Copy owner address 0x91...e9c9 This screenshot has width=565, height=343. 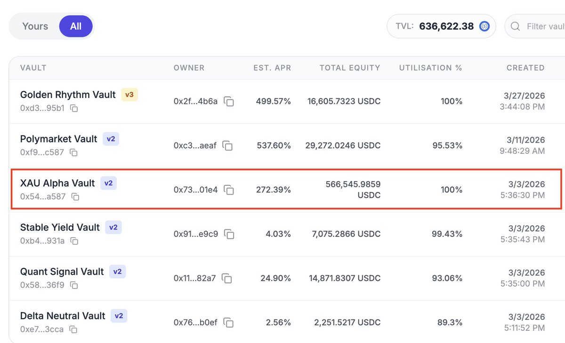(229, 234)
